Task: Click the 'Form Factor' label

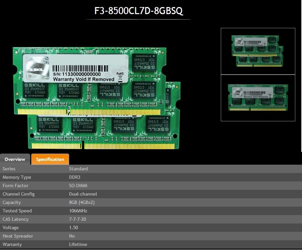Action: tap(15, 185)
